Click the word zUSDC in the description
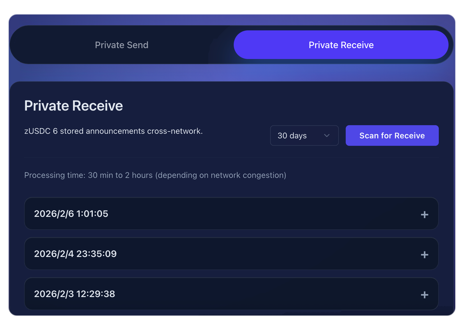 click(x=37, y=131)
